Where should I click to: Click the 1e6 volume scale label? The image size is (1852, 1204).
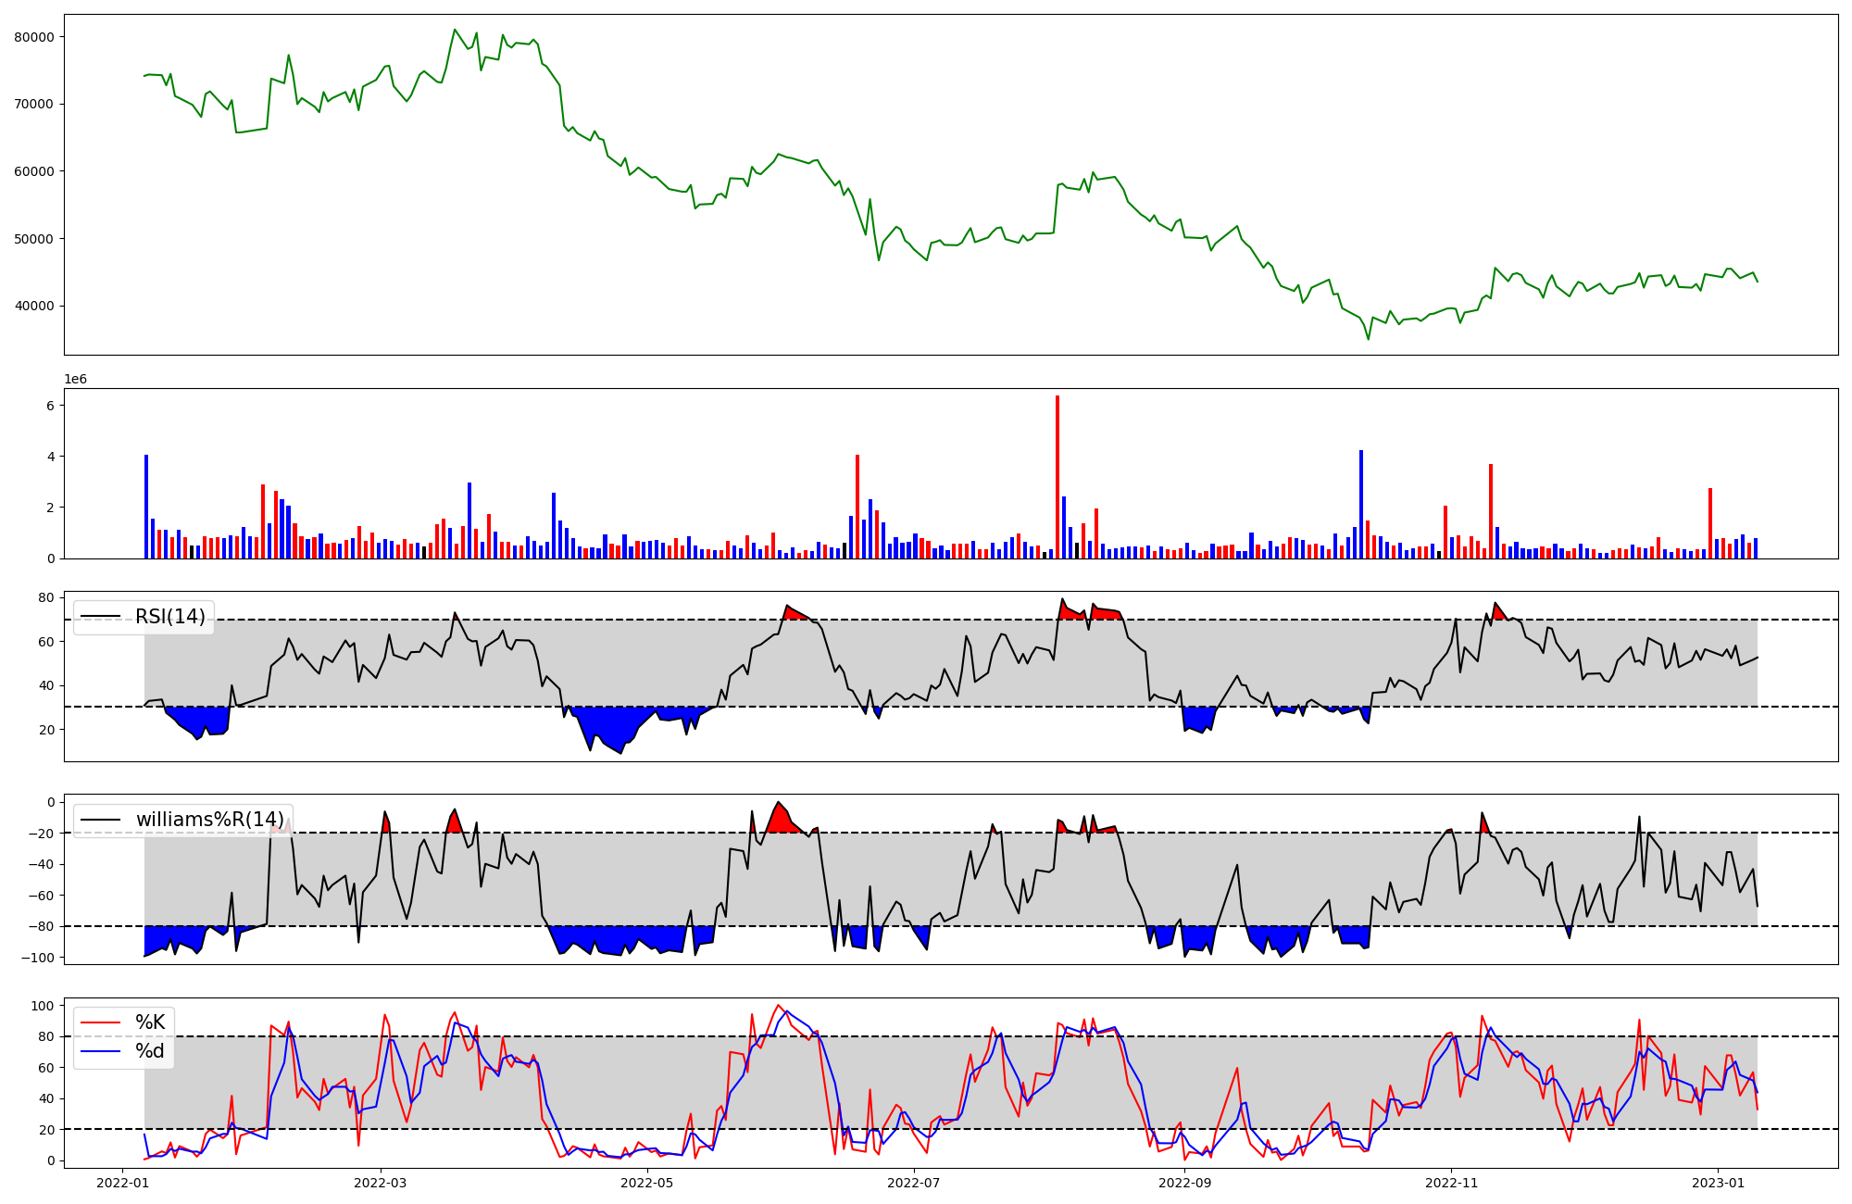pyautogui.click(x=75, y=380)
